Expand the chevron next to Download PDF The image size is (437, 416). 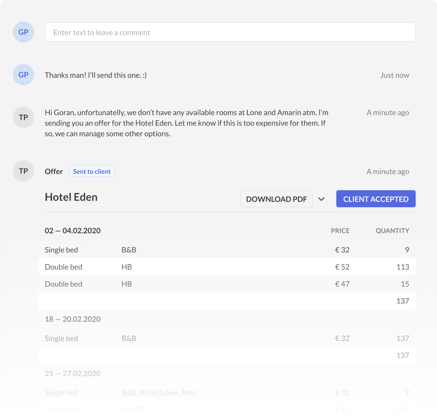pos(321,199)
